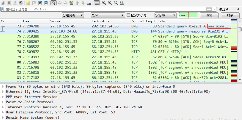Select packet 75 TCP SYN row

click(x=115, y=37)
